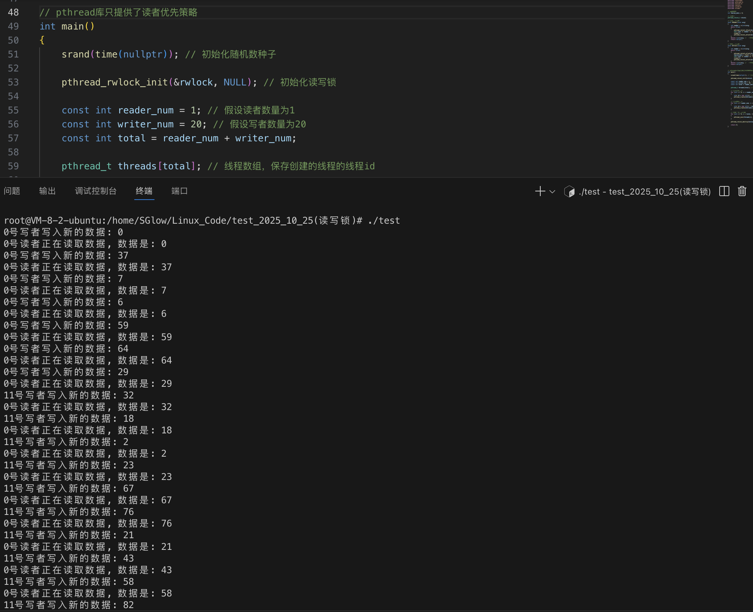
Task: Switch to the 端口 tab
Action: pos(179,191)
